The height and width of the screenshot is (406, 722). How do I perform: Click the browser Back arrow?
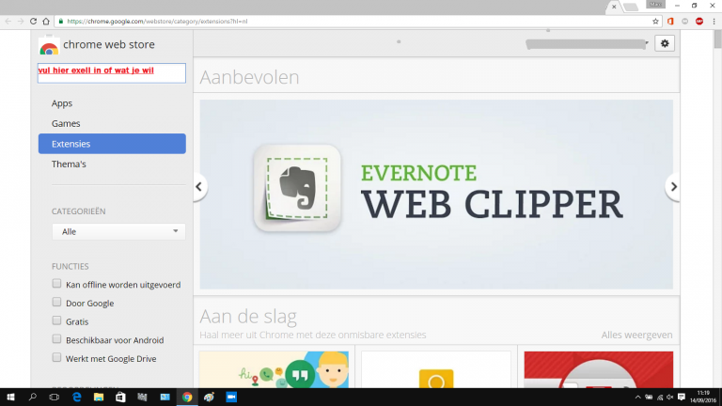(8, 22)
